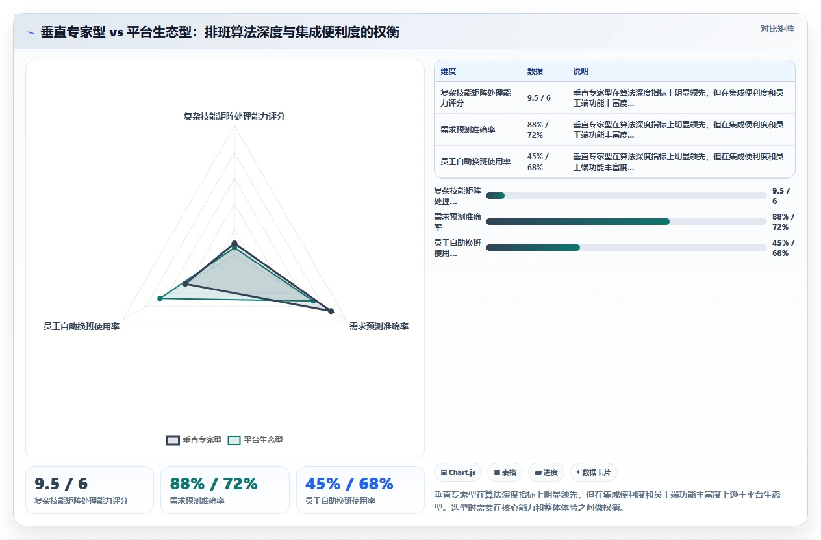Click the 数据卡片 chip
This screenshot has height=540, width=821.
(x=593, y=472)
